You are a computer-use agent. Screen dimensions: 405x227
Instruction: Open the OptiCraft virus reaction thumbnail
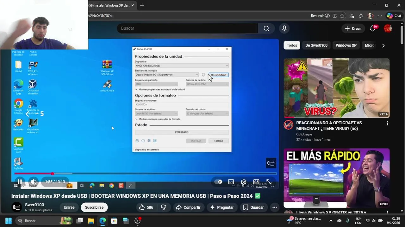tap(337, 88)
